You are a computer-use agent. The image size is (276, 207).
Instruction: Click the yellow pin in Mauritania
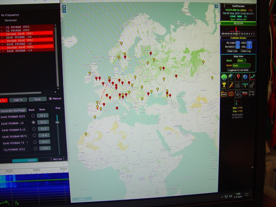pyautogui.click(x=86, y=134)
